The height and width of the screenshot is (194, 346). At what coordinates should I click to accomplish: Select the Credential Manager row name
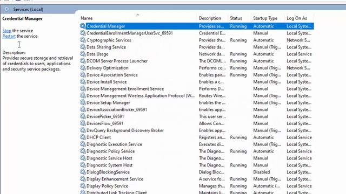[106, 26]
